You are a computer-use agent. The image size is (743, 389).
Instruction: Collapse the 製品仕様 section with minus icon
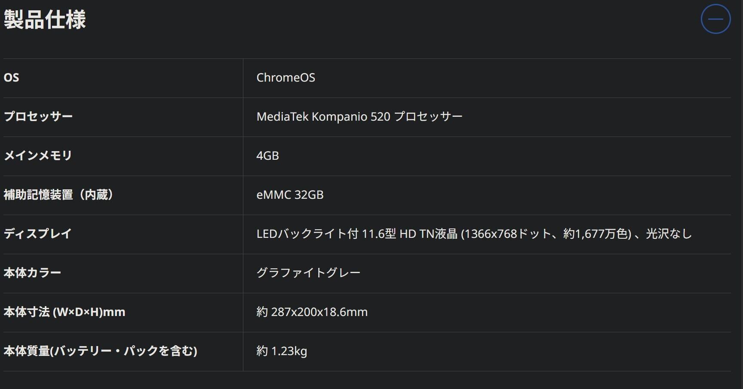715,19
